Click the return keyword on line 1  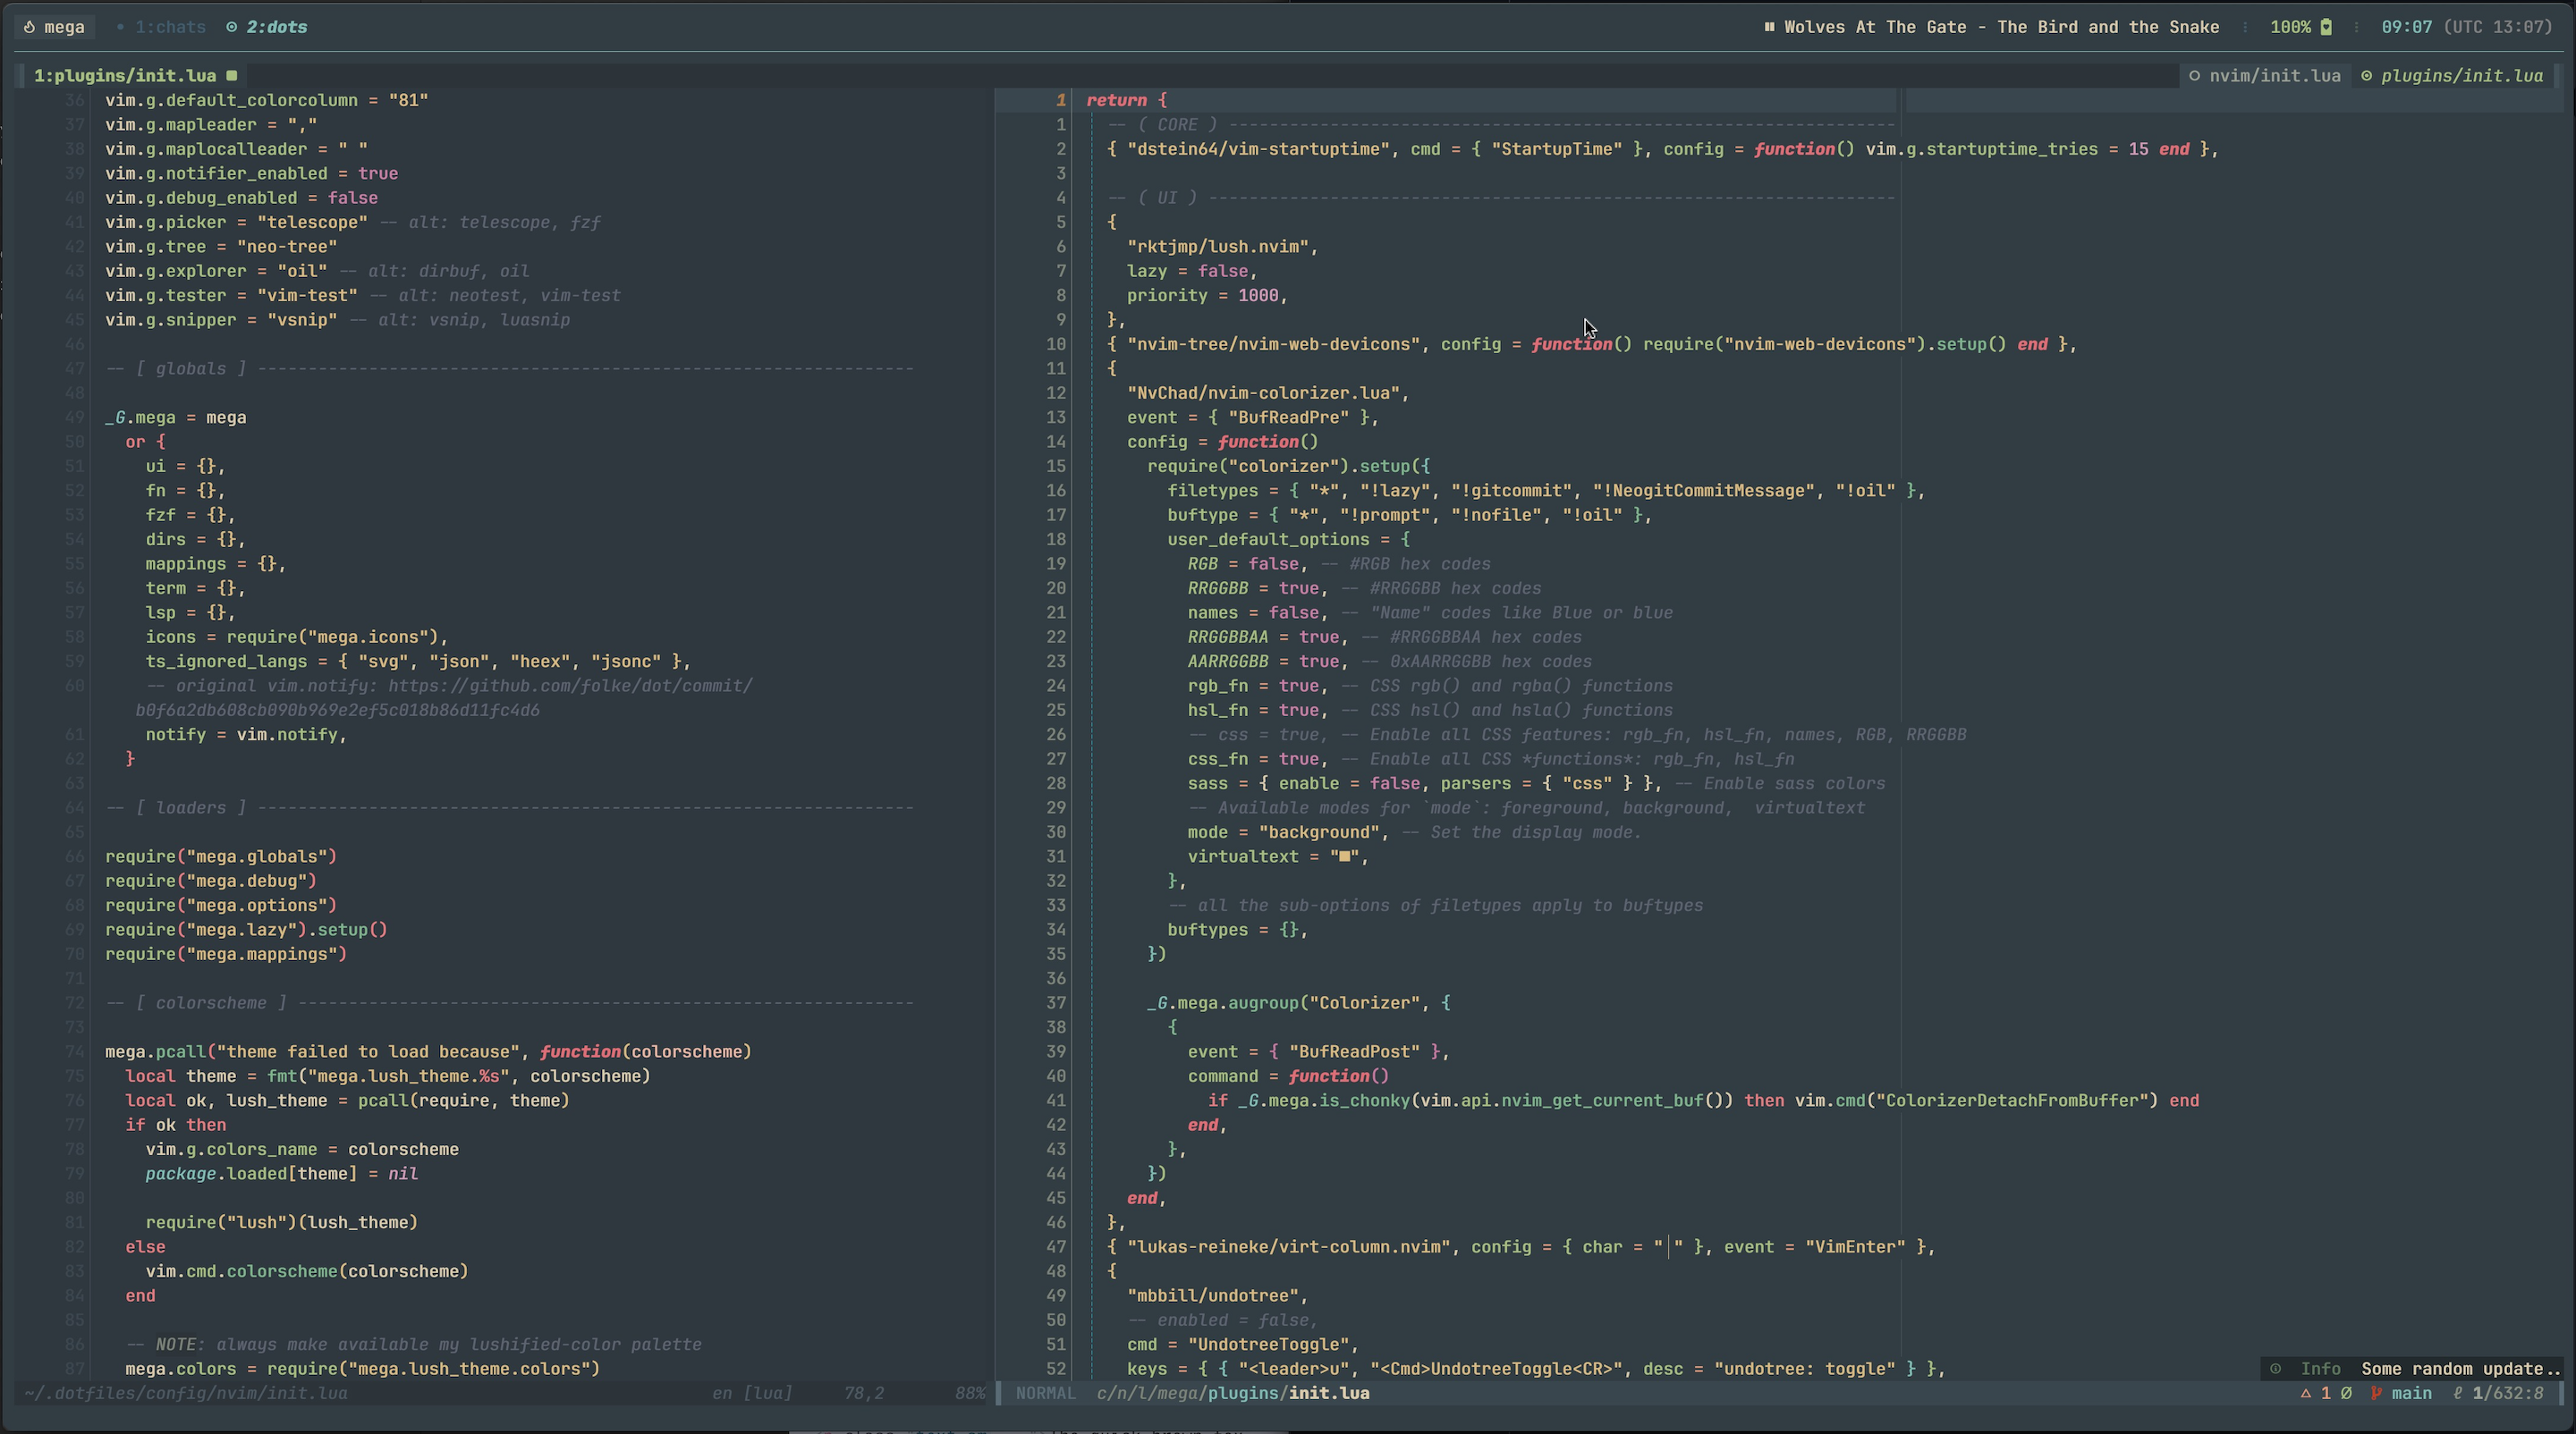pyautogui.click(x=1117, y=100)
